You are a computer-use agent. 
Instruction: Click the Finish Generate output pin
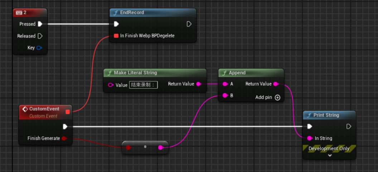pos(64,138)
